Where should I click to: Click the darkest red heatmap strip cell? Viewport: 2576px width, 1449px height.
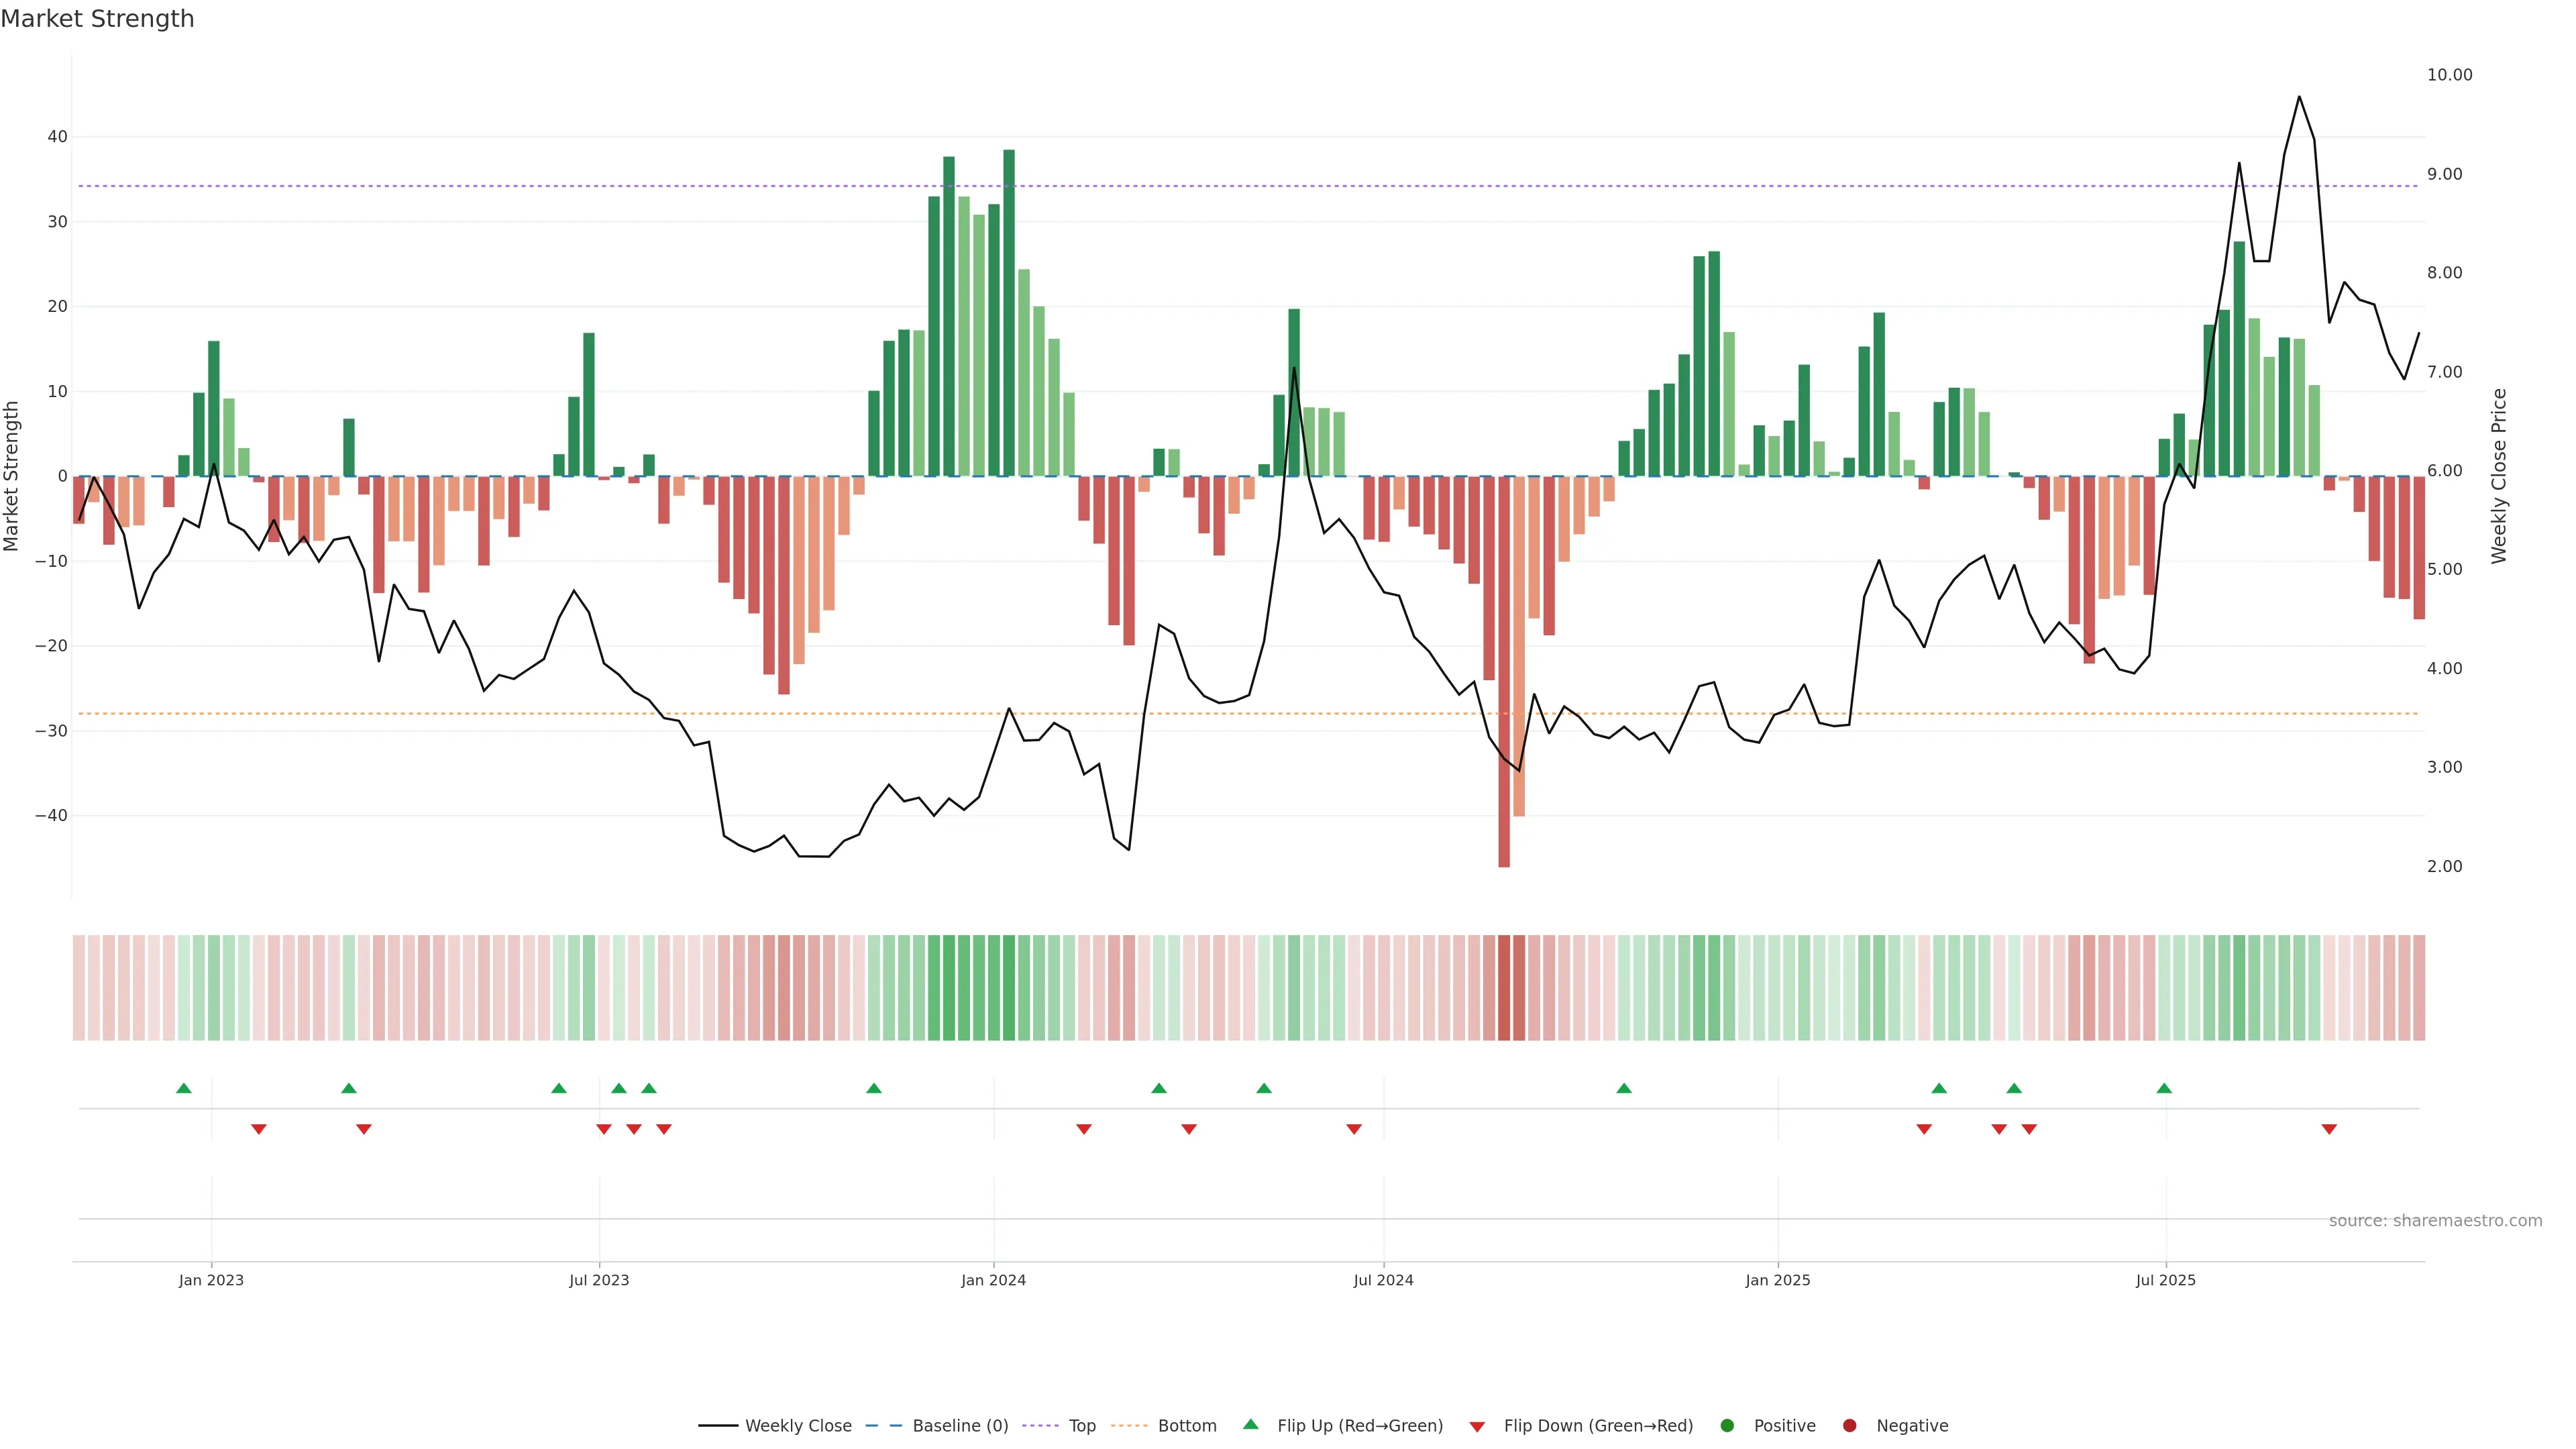pyautogui.click(x=1504, y=988)
